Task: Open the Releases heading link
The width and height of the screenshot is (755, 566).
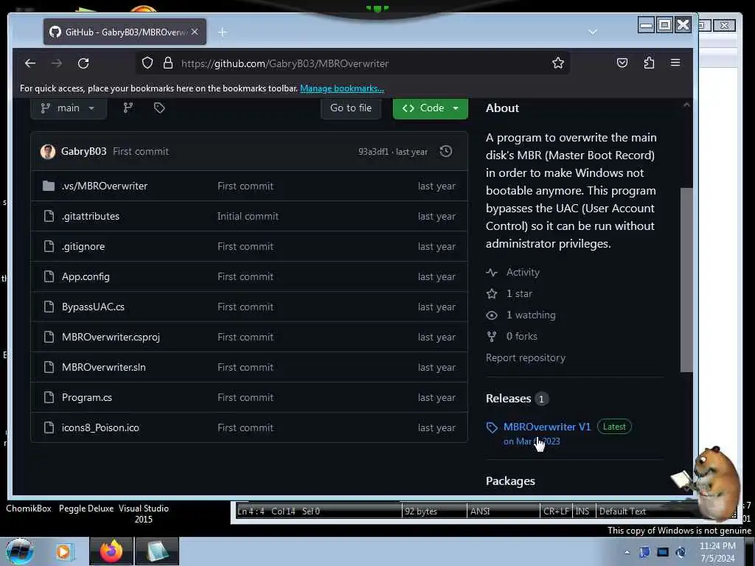Action: pos(509,399)
